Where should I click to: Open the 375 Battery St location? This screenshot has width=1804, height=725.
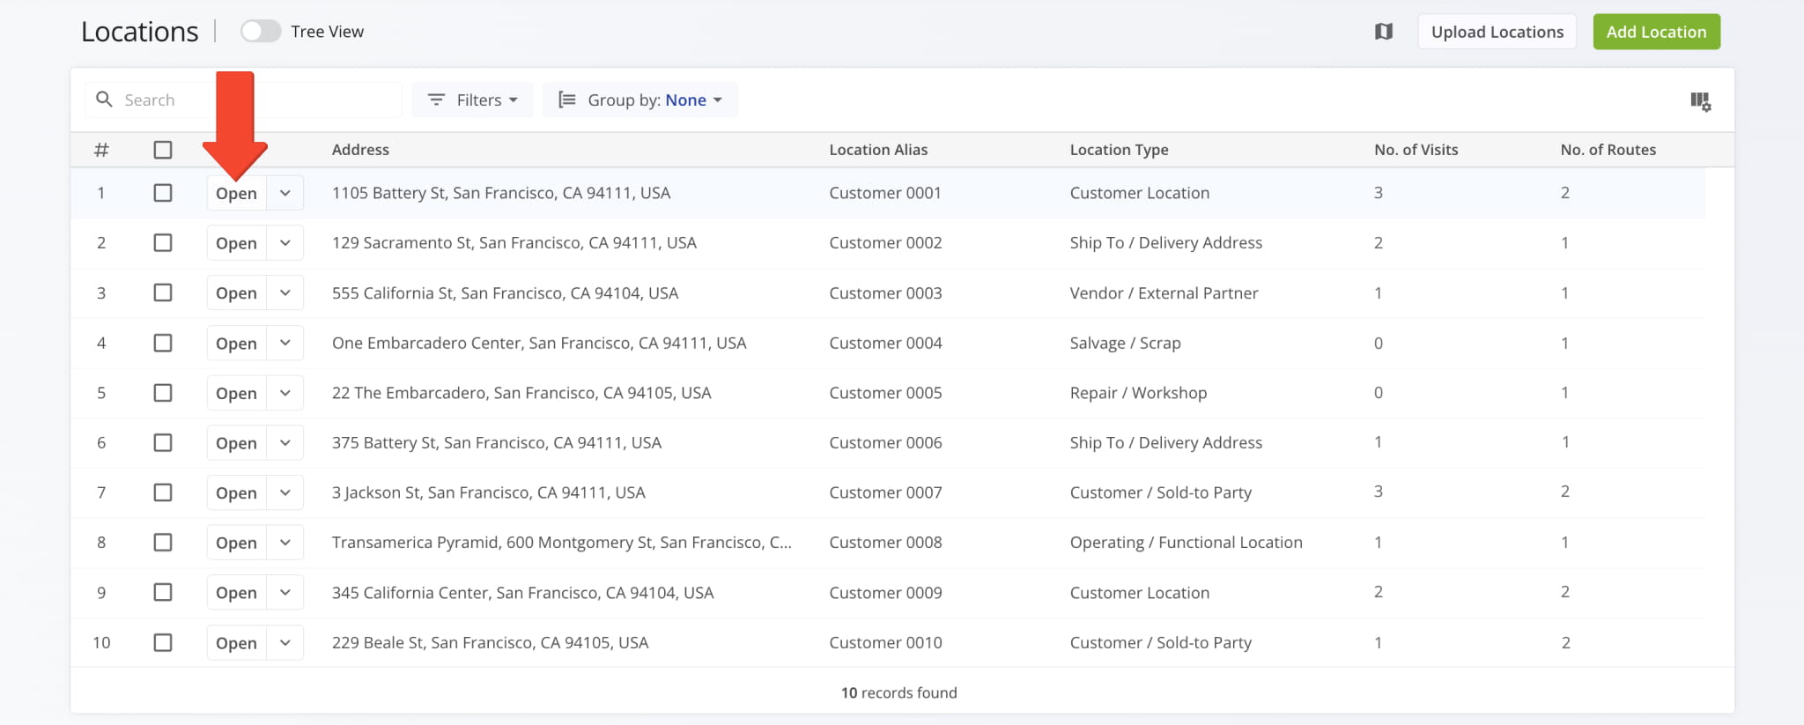pyautogui.click(x=236, y=442)
